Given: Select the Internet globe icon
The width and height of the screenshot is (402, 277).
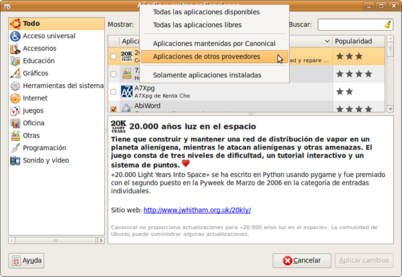Looking at the screenshot, I should 16,98.
